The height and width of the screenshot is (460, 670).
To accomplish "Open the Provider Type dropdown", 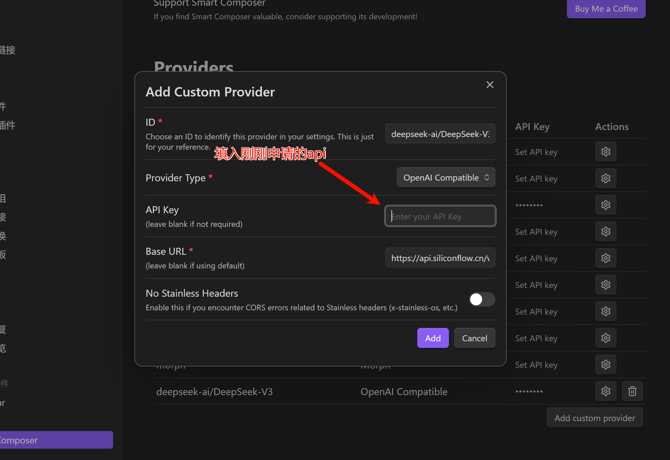I will [446, 178].
